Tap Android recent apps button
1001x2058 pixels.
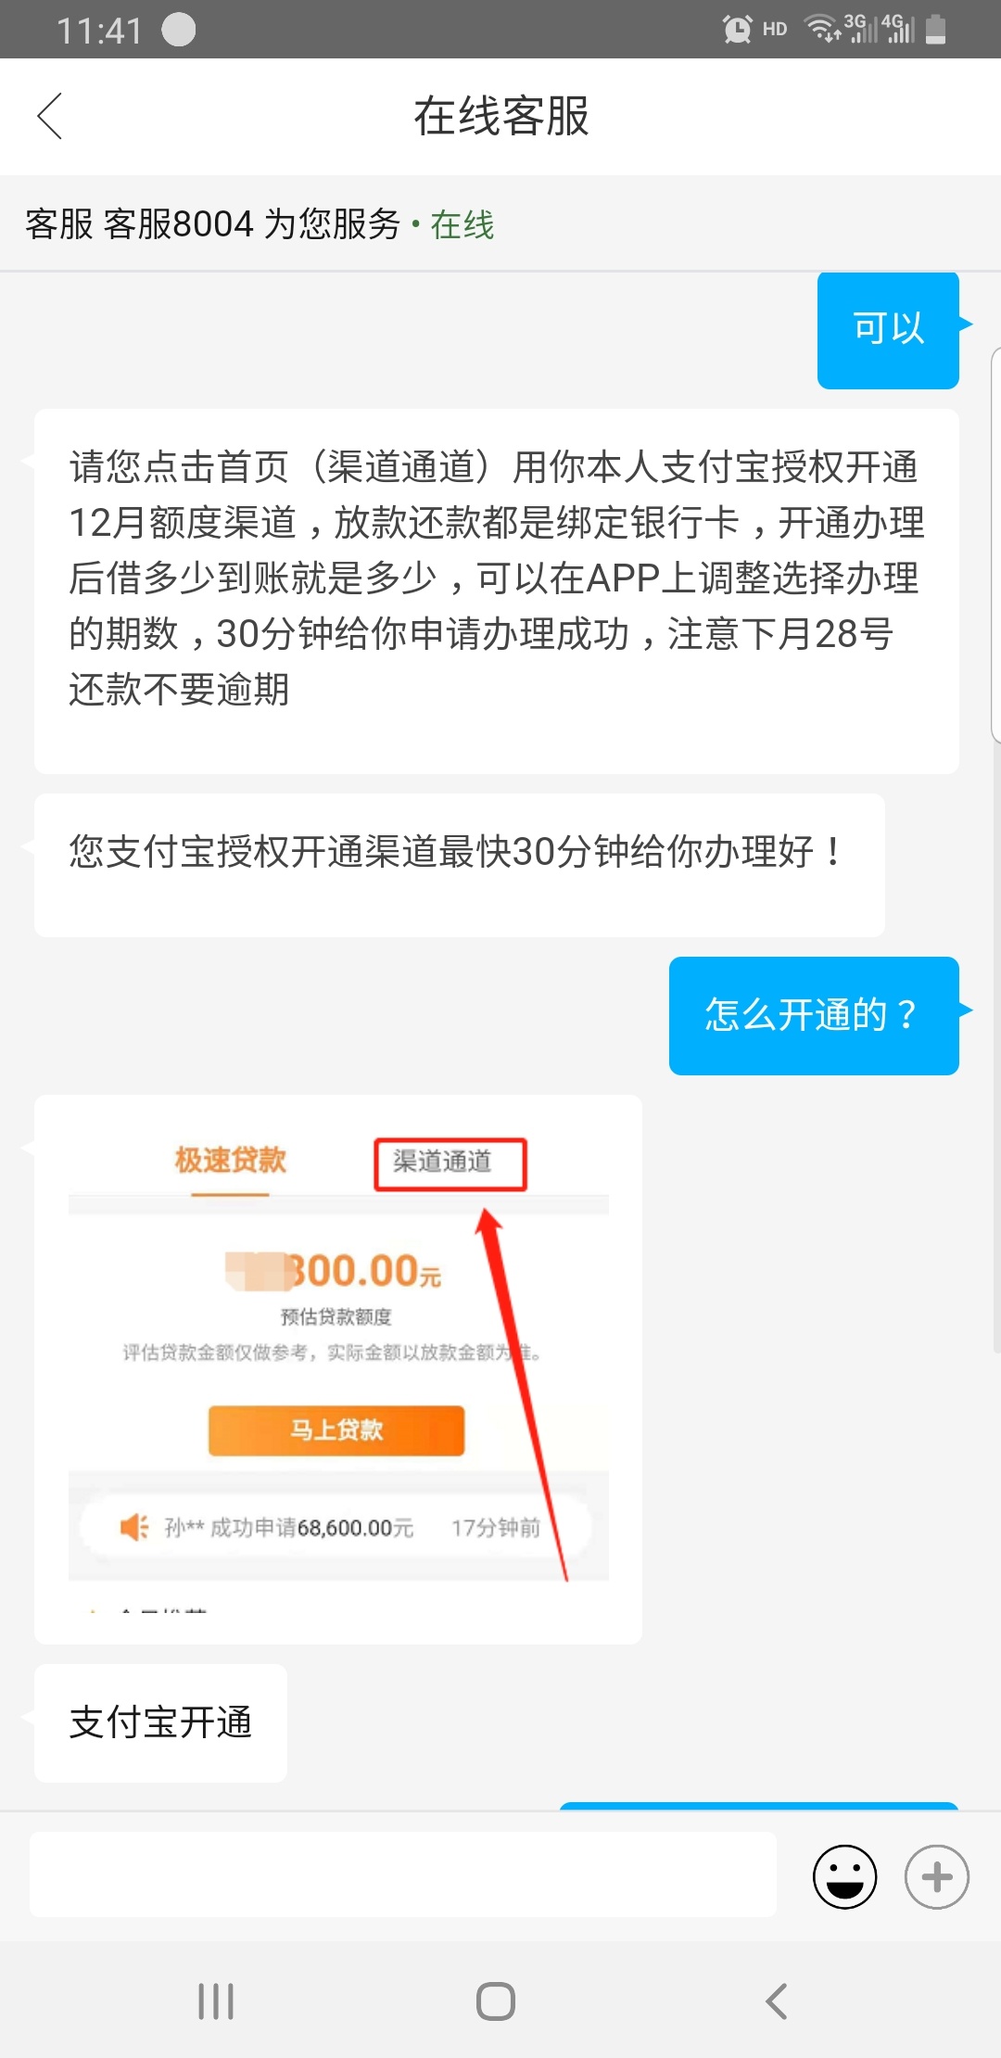(216, 2001)
